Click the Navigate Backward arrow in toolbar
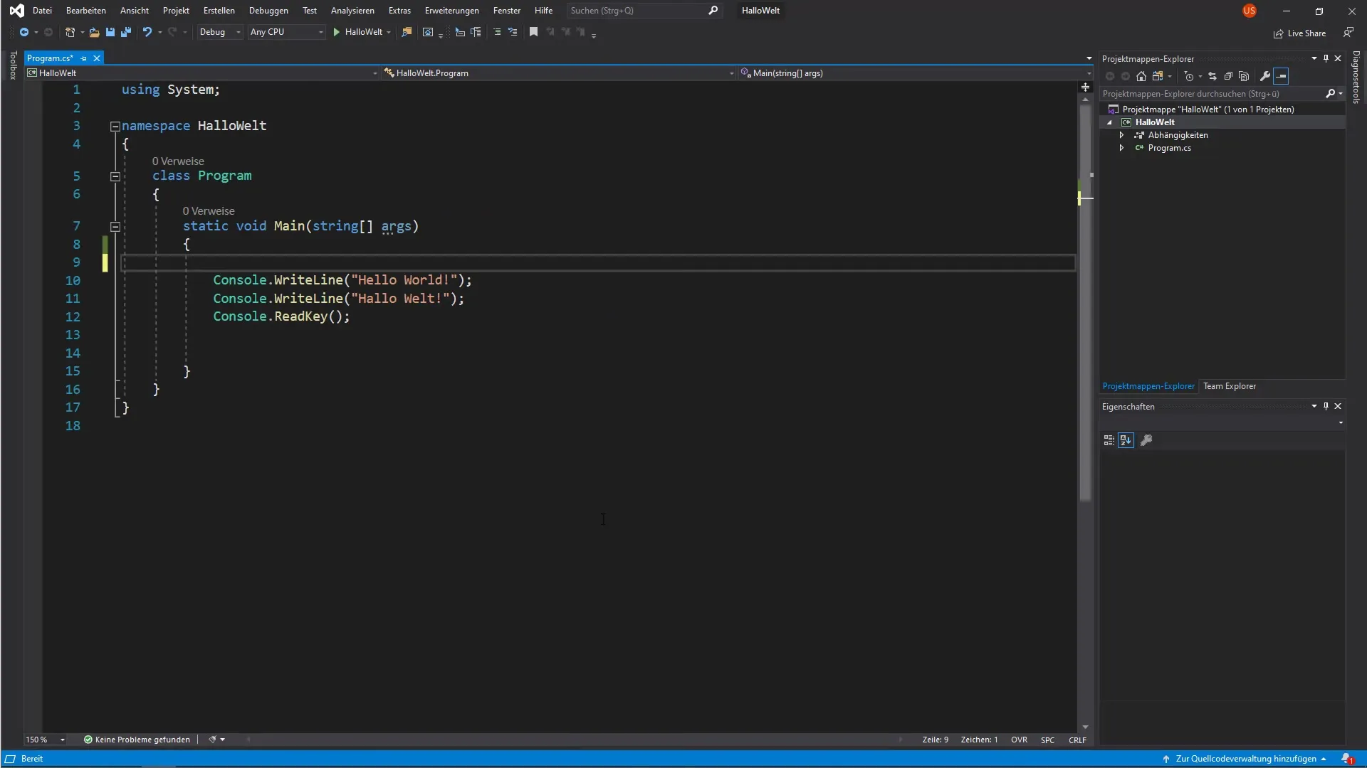 pyautogui.click(x=23, y=32)
